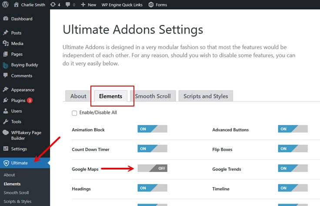320x206 pixels.
Task: Open Smooth Scroll in Ultimate submenu
Action: point(16,193)
